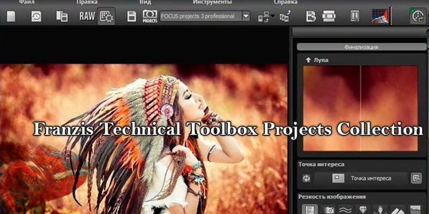The image size is (429, 214).
Task: Click the recent files clock icon
Action: (36, 17)
